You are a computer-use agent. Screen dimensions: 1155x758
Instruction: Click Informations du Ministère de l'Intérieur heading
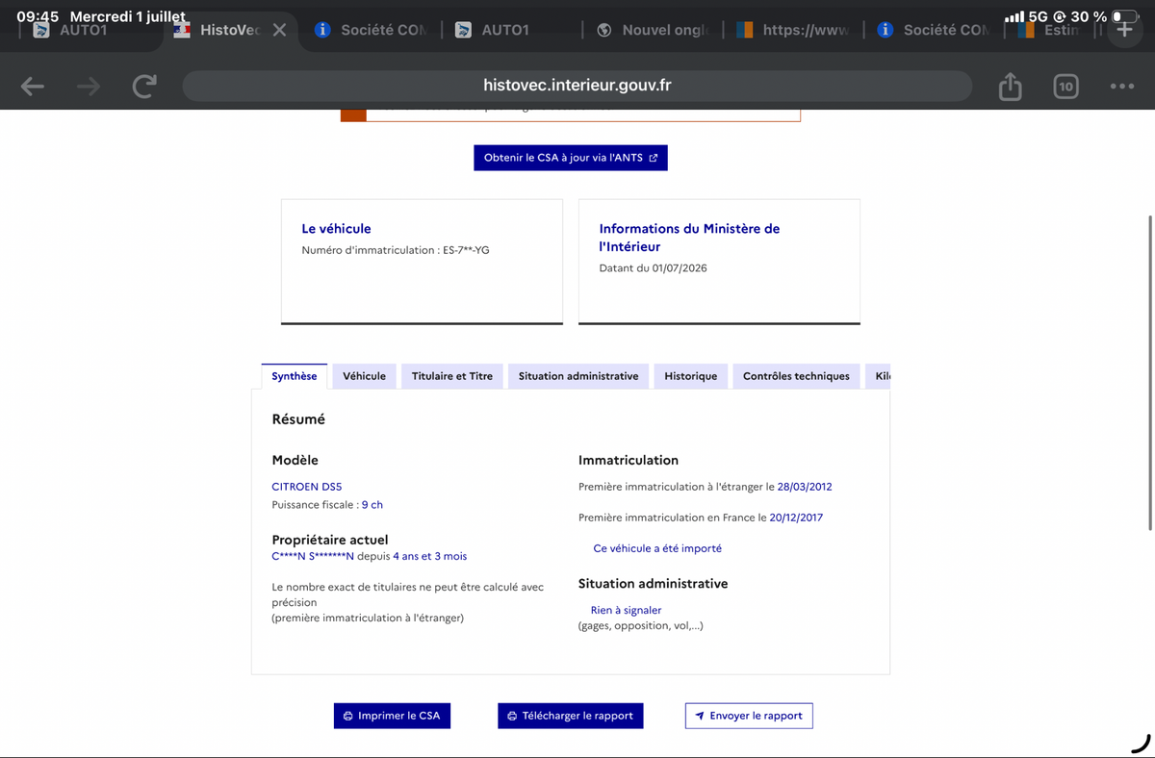[x=689, y=238]
